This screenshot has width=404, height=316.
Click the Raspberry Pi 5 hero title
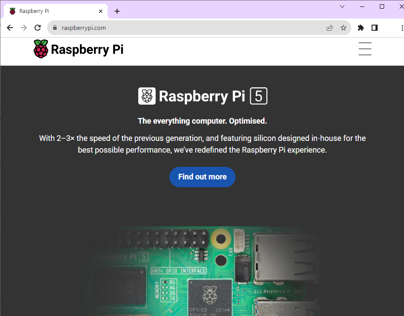[x=203, y=96]
